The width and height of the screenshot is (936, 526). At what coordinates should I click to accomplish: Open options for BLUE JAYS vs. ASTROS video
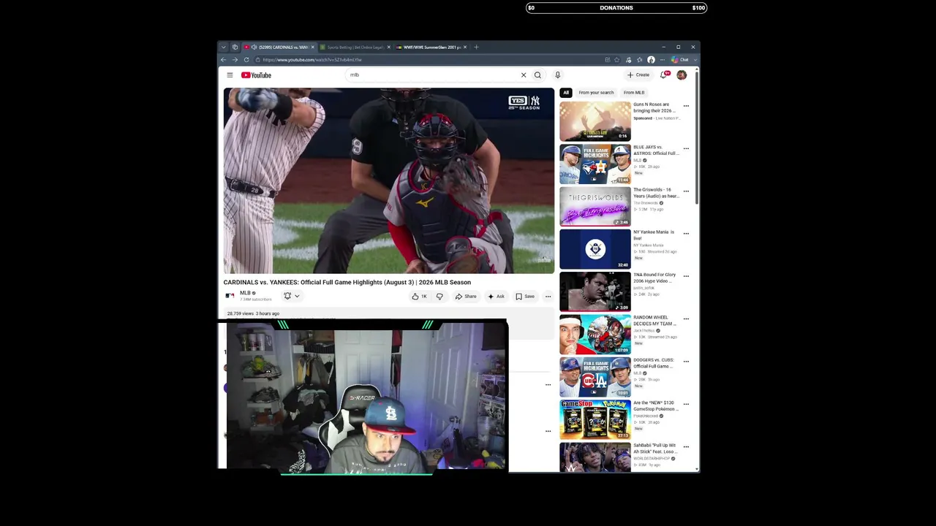click(x=686, y=148)
